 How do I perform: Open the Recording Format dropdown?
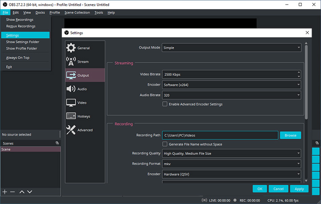231,164
